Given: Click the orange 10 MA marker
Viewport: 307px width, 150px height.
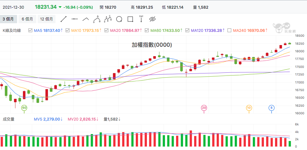Looking at the screenshot, I should 249,108.
